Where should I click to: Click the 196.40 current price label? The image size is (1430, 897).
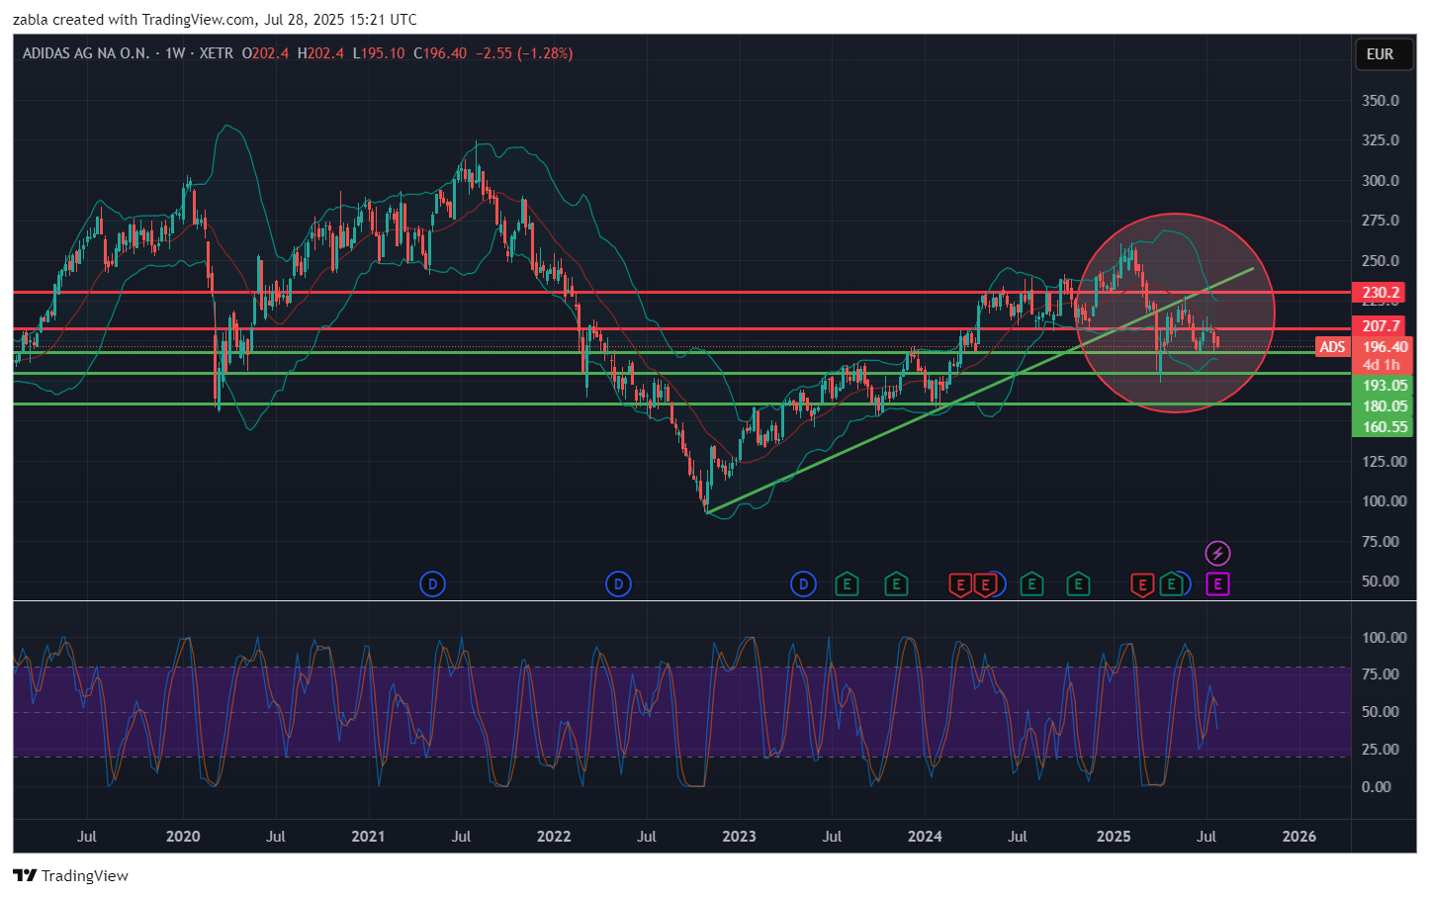(1385, 347)
